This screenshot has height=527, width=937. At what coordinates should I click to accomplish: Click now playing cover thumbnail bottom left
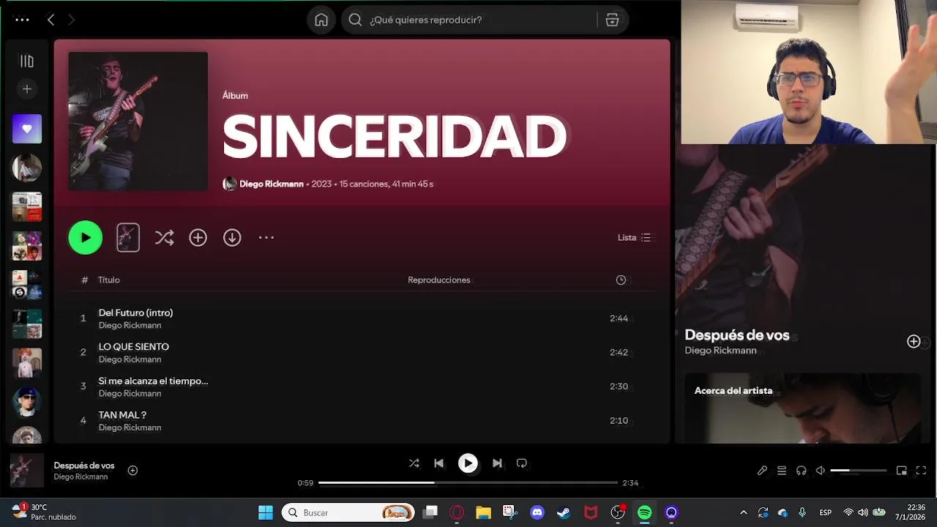click(27, 471)
